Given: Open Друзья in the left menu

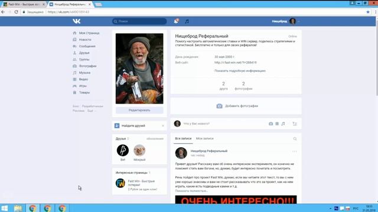Looking at the screenshot, I should (84, 53).
